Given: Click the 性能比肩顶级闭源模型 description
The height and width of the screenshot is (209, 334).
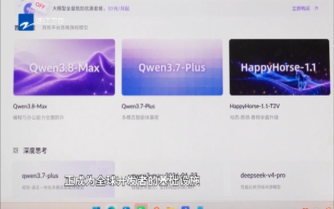Looking at the screenshot, I should 260,187.
